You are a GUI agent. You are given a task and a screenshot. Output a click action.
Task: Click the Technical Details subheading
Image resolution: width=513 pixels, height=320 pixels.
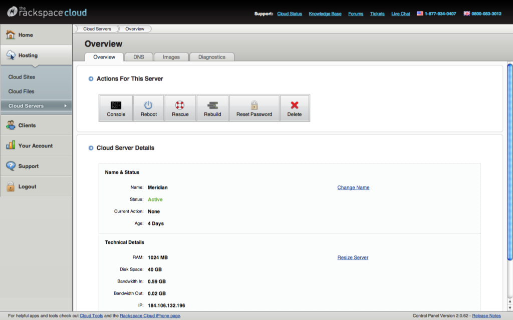[124, 242]
